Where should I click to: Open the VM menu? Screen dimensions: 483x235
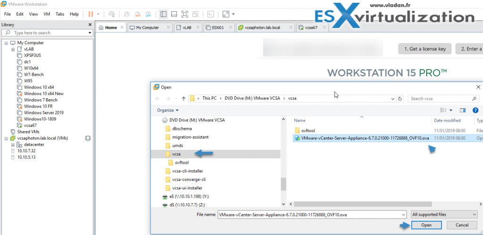47,14
